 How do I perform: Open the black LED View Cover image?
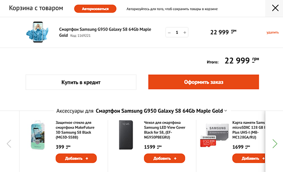[x=126, y=135]
